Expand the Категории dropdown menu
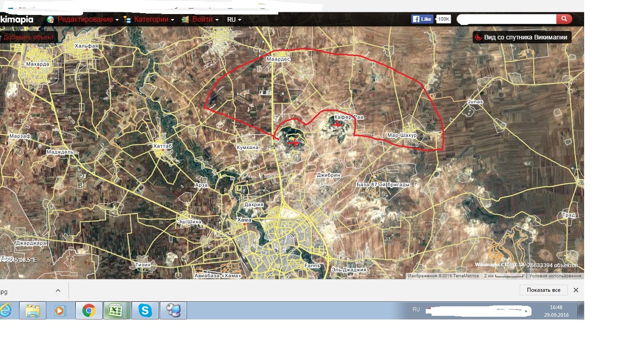The height and width of the screenshot is (348, 620). (151, 19)
